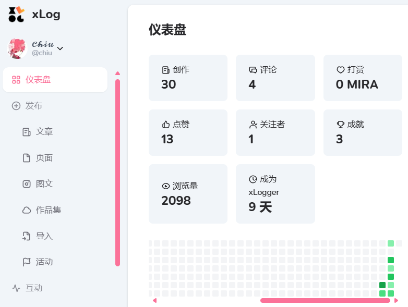Click the sidebar scrollbar up arrow

click(117, 73)
